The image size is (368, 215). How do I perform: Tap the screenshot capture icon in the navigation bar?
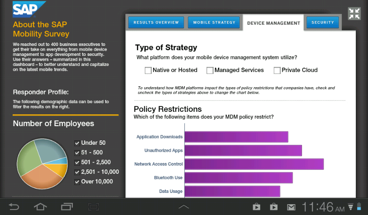[94, 207]
